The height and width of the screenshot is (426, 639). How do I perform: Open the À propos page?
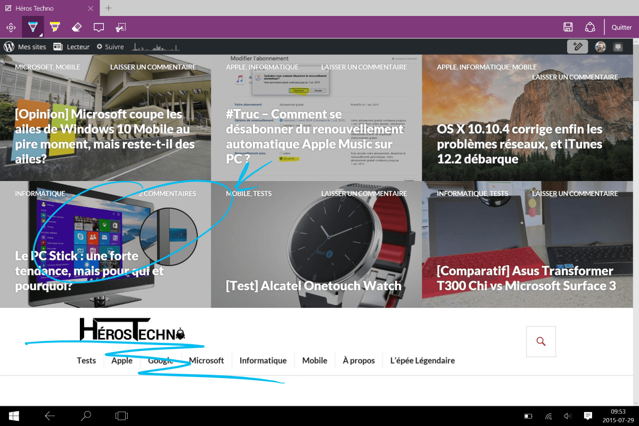(358, 361)
